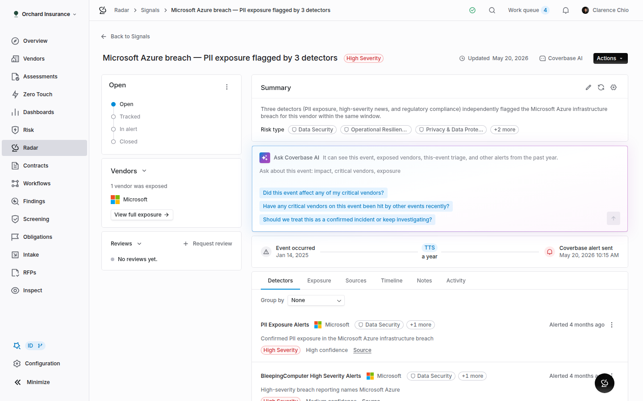Viewport: 643px width, 401px height.
Task: Edit the Summary with pencil icon
Action: pos(589,88)
